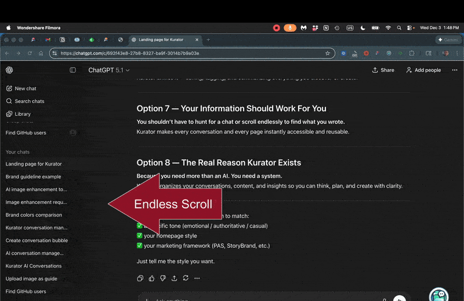This screenshot has height=301, width=464.
Task: Click the red round extension icon
Action: [366, 53]
